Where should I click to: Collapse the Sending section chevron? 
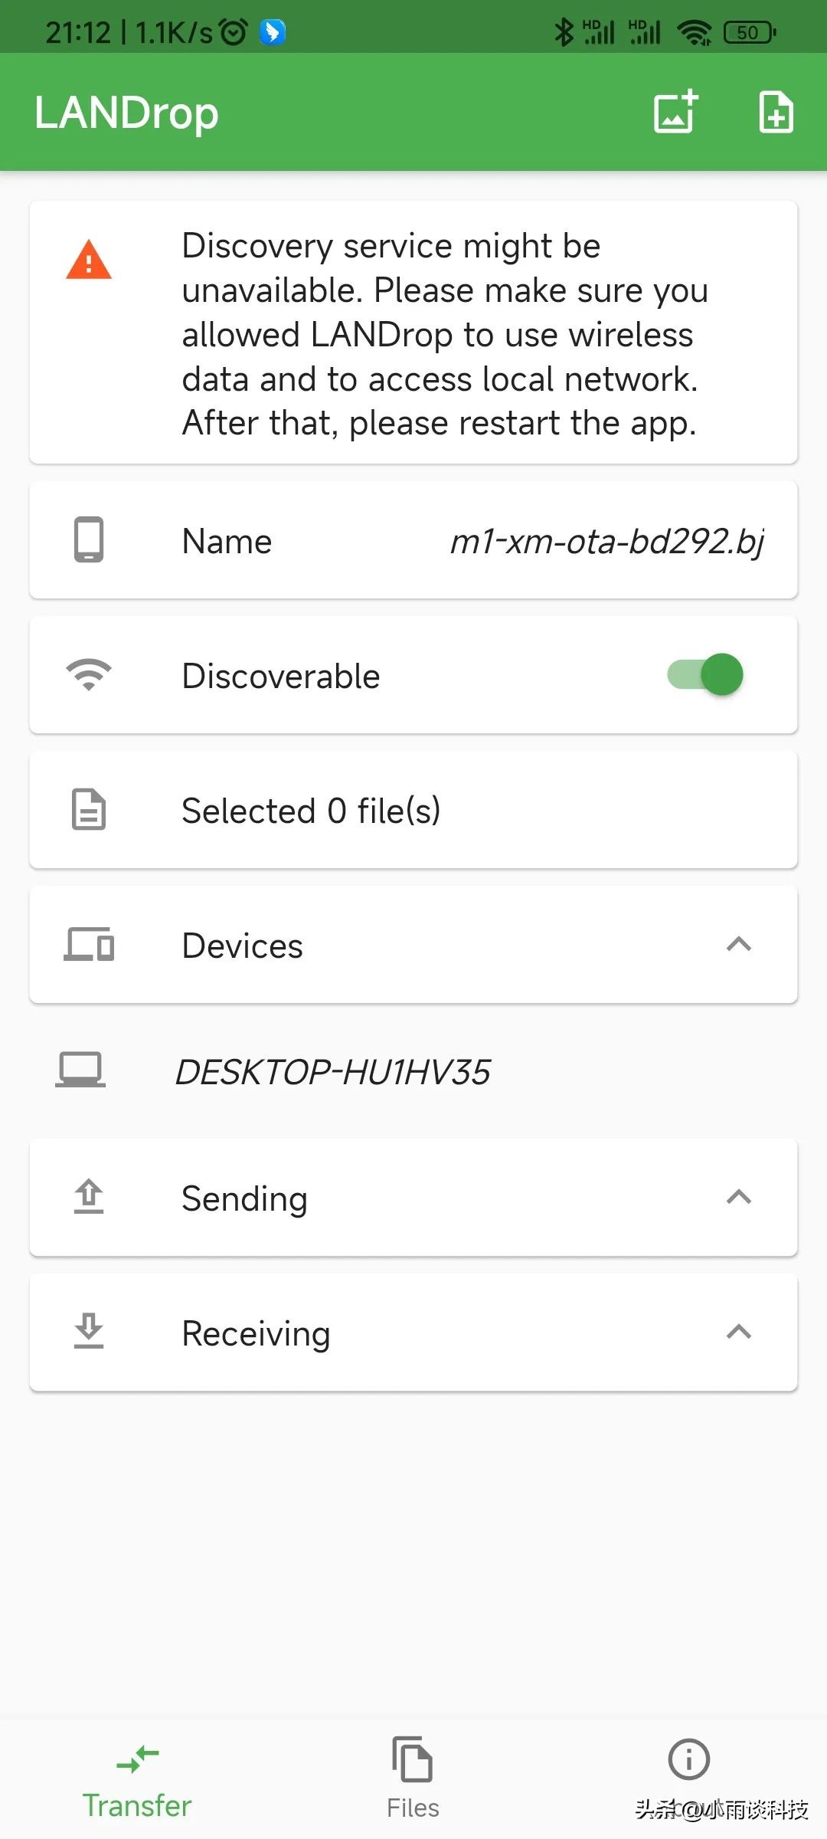(x=738, y=1197)
